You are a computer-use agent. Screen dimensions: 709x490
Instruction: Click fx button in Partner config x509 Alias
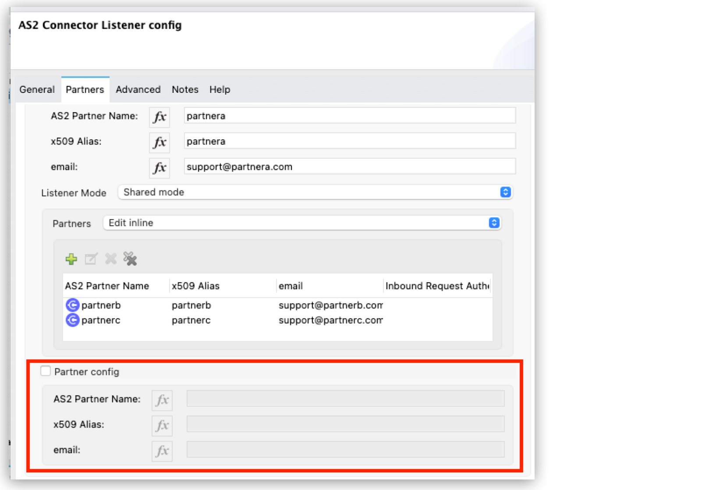[162, 426]
